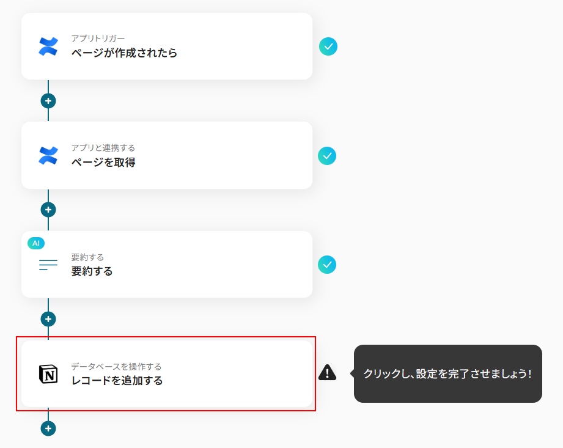Click the summarize lines icon

pyautogui.click(x=48, y=265)
